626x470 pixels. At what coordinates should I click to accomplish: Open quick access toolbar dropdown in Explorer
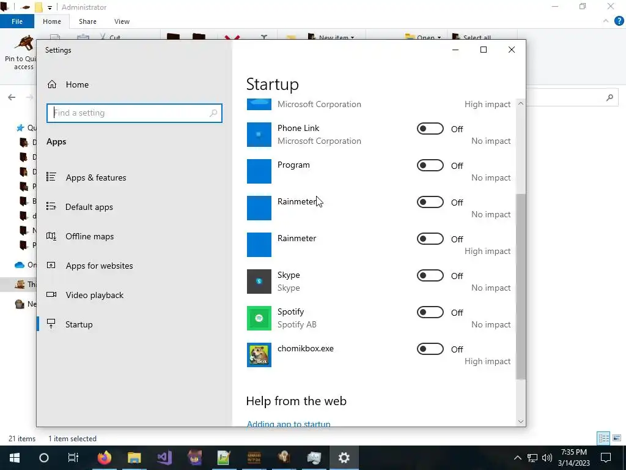tap(50, 7)
